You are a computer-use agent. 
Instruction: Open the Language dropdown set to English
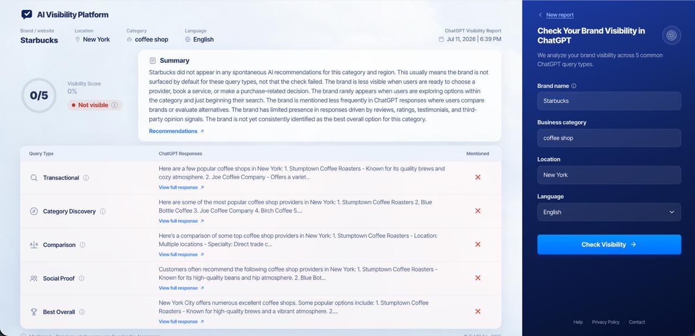coord(609,212)
